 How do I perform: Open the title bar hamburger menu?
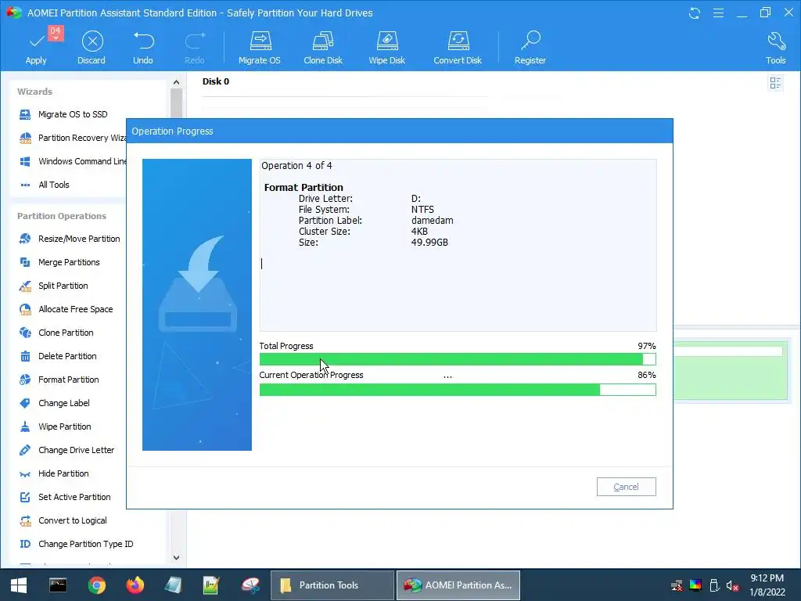[x=718, y=13]
